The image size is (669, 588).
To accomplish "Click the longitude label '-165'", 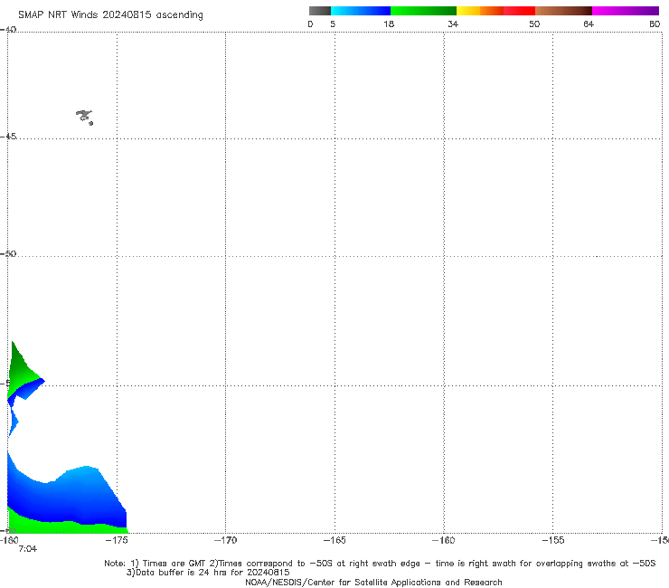I will click(334, 540).
